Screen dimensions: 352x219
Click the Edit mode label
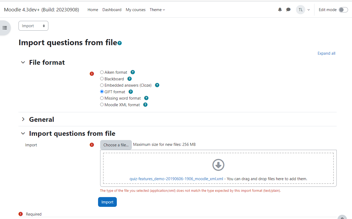[328, 10]
